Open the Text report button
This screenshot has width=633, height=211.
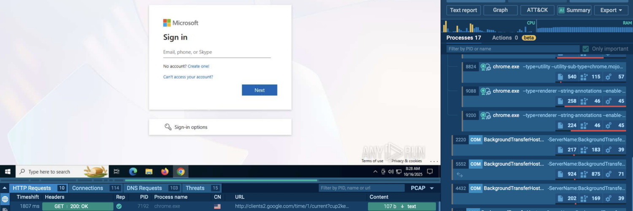click(x=463, y=10)
